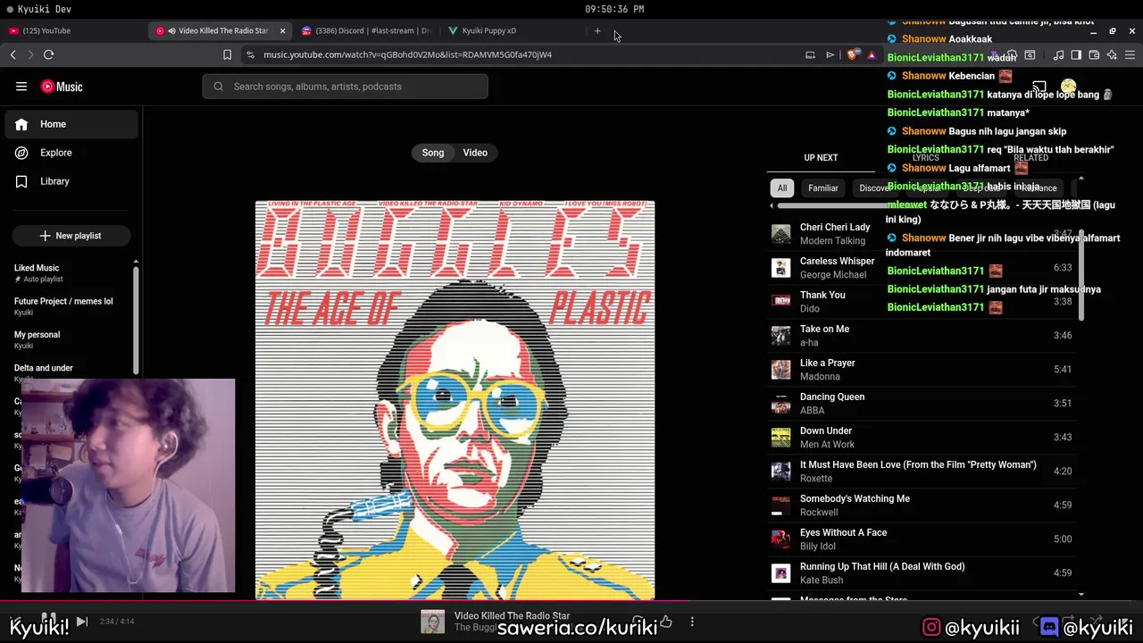The height and width of the screenshot is (643, 1143).
Task: Open the Brave Wallet icon
Action: (1094, 54)
